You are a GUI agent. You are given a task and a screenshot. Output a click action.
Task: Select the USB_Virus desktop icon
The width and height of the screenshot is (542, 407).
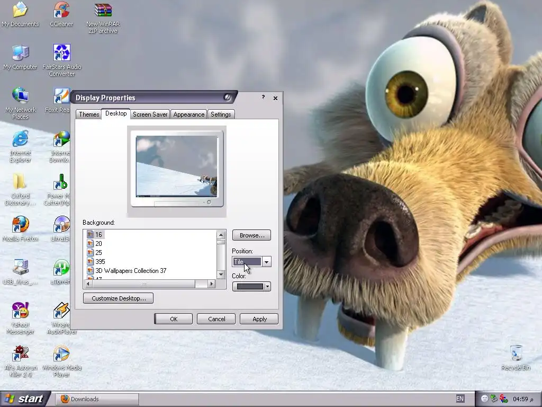pyautogui.click(x=20, y=272)
